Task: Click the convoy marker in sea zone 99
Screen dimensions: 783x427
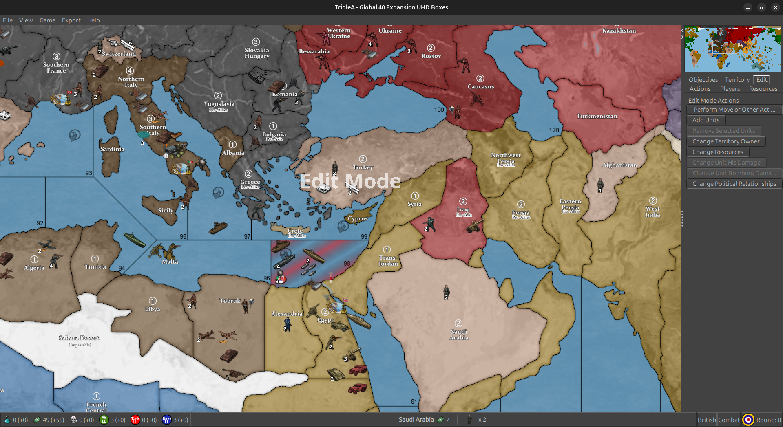Action: [343, 226]
